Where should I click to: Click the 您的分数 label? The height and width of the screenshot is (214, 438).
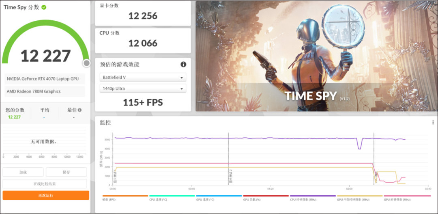tap(15, 110)
